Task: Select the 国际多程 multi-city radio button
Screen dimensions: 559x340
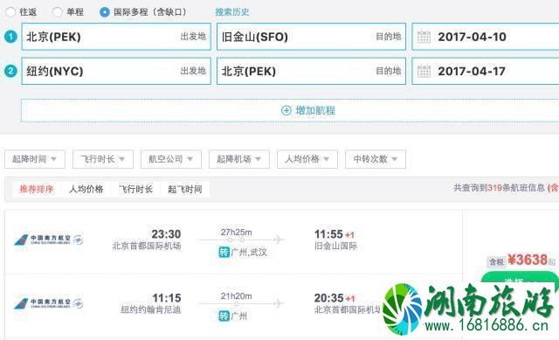Action: pyautogui.click(x=105, y=12)
